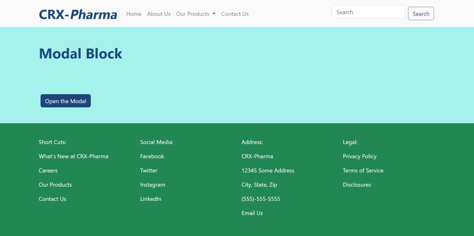The width and height of the screenshot is (474, 236).
Task: Select Contact Us in the top navigation
Action: [x=235, y=14]
